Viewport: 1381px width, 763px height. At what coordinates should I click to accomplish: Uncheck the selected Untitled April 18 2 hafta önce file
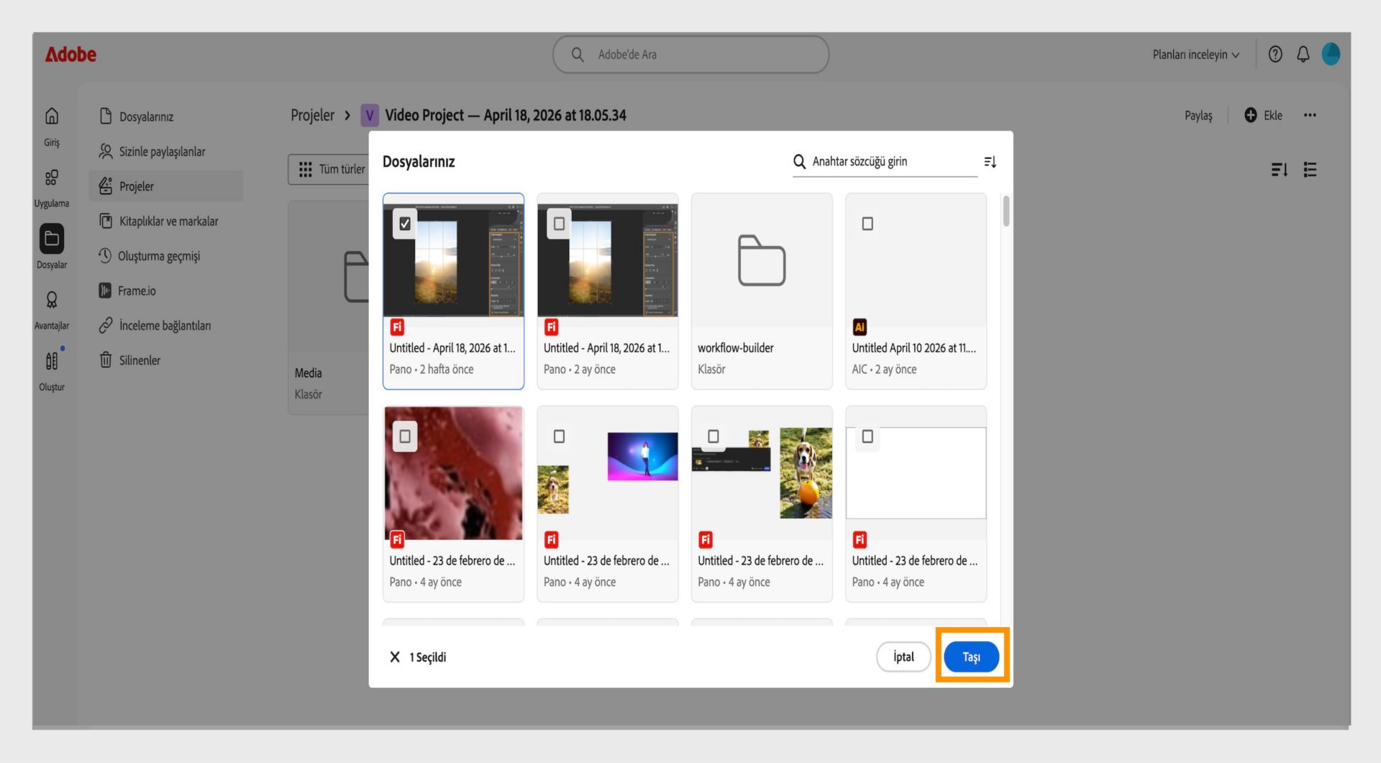(x=405, y=224)
